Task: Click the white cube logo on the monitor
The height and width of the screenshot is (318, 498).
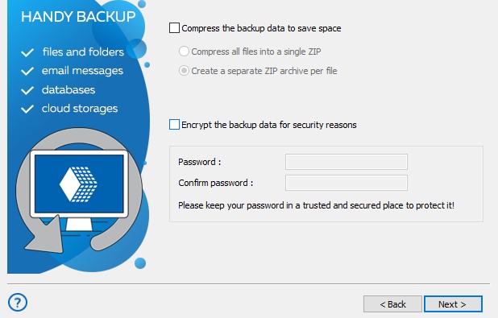Action: click(78, 184)
